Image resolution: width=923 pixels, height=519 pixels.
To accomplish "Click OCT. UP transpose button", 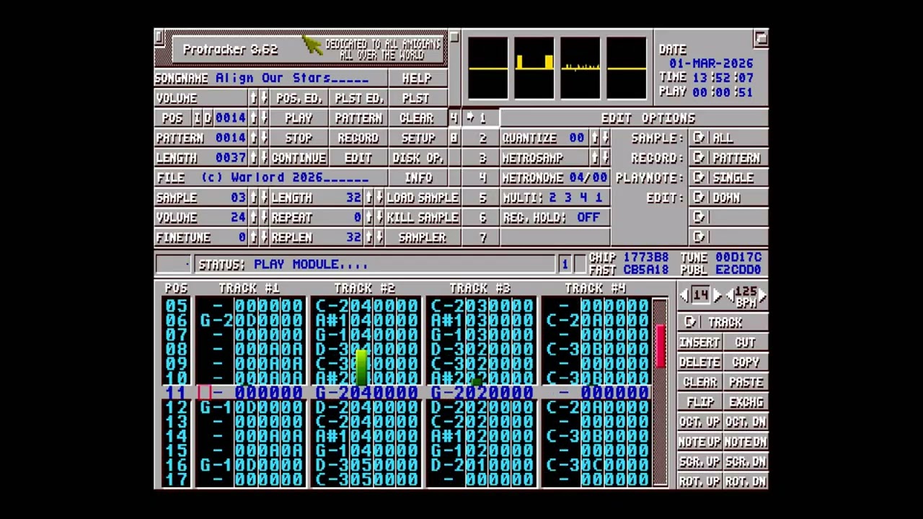I will 699,422.
